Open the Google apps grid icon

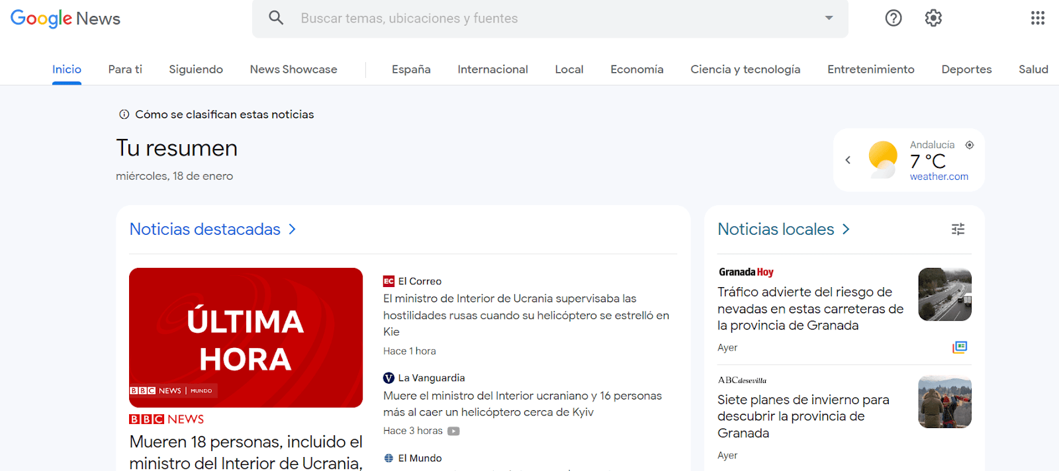(x=1038, y=18)
